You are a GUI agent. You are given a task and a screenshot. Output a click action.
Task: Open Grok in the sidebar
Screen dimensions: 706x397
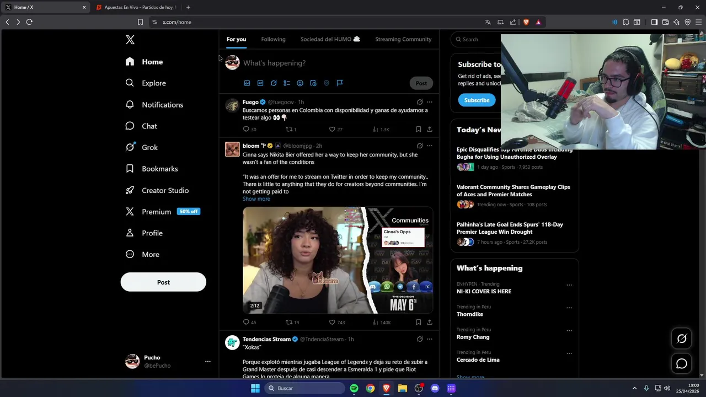pos(141,147)
